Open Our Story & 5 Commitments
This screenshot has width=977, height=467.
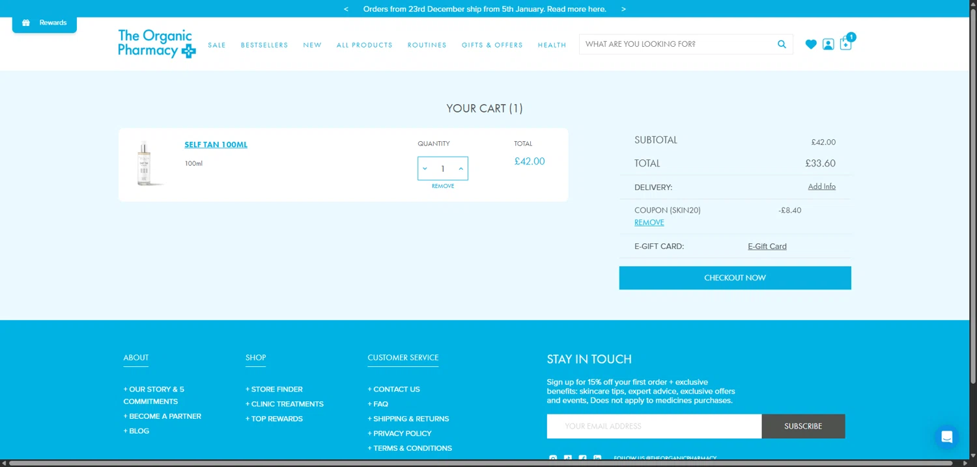[x=154, y=395]
